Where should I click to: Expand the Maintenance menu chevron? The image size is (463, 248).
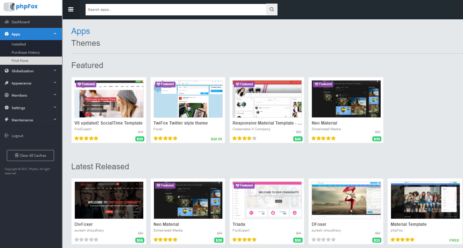coord(55,120)
